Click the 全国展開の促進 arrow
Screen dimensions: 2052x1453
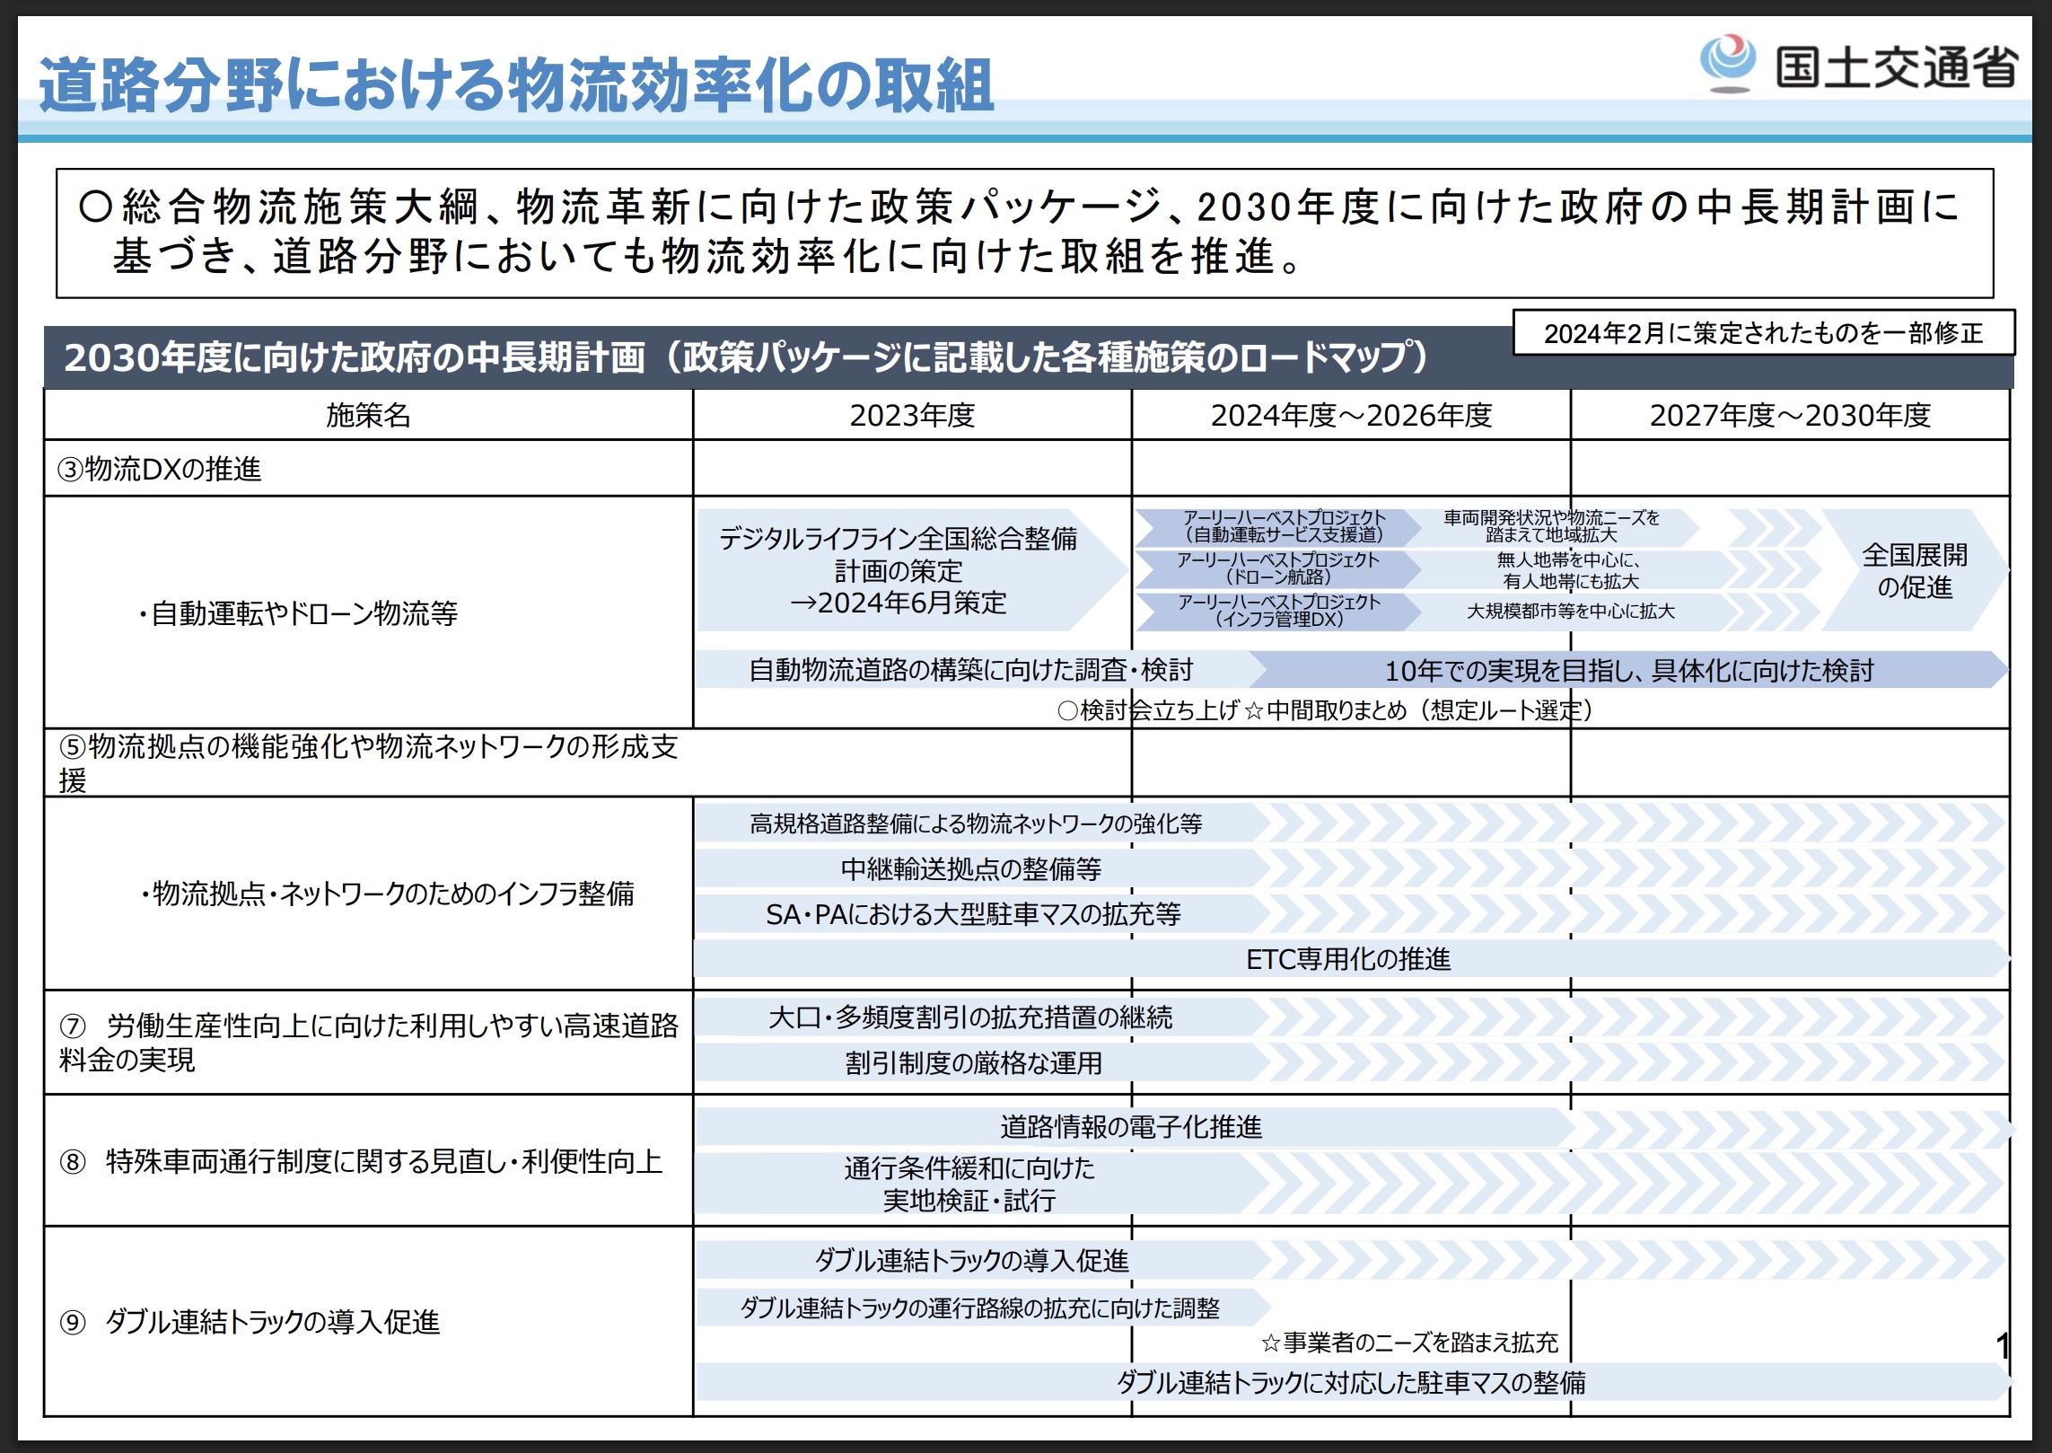pos(1915,570)
